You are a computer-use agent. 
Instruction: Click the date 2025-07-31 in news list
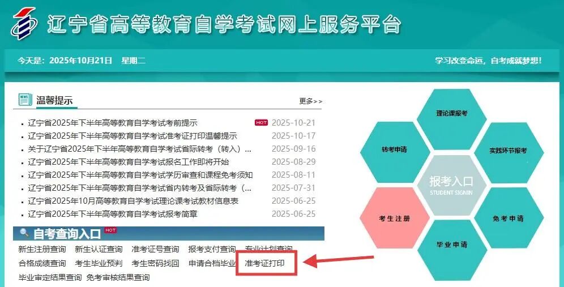[x=293, y=188]
